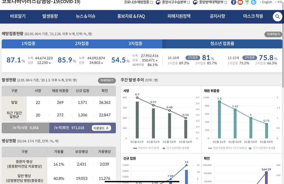The height and width of the screenshot is (184, 284).
Task: Click the (누적)확진 971,018 text
Action: tap(69, 128)
